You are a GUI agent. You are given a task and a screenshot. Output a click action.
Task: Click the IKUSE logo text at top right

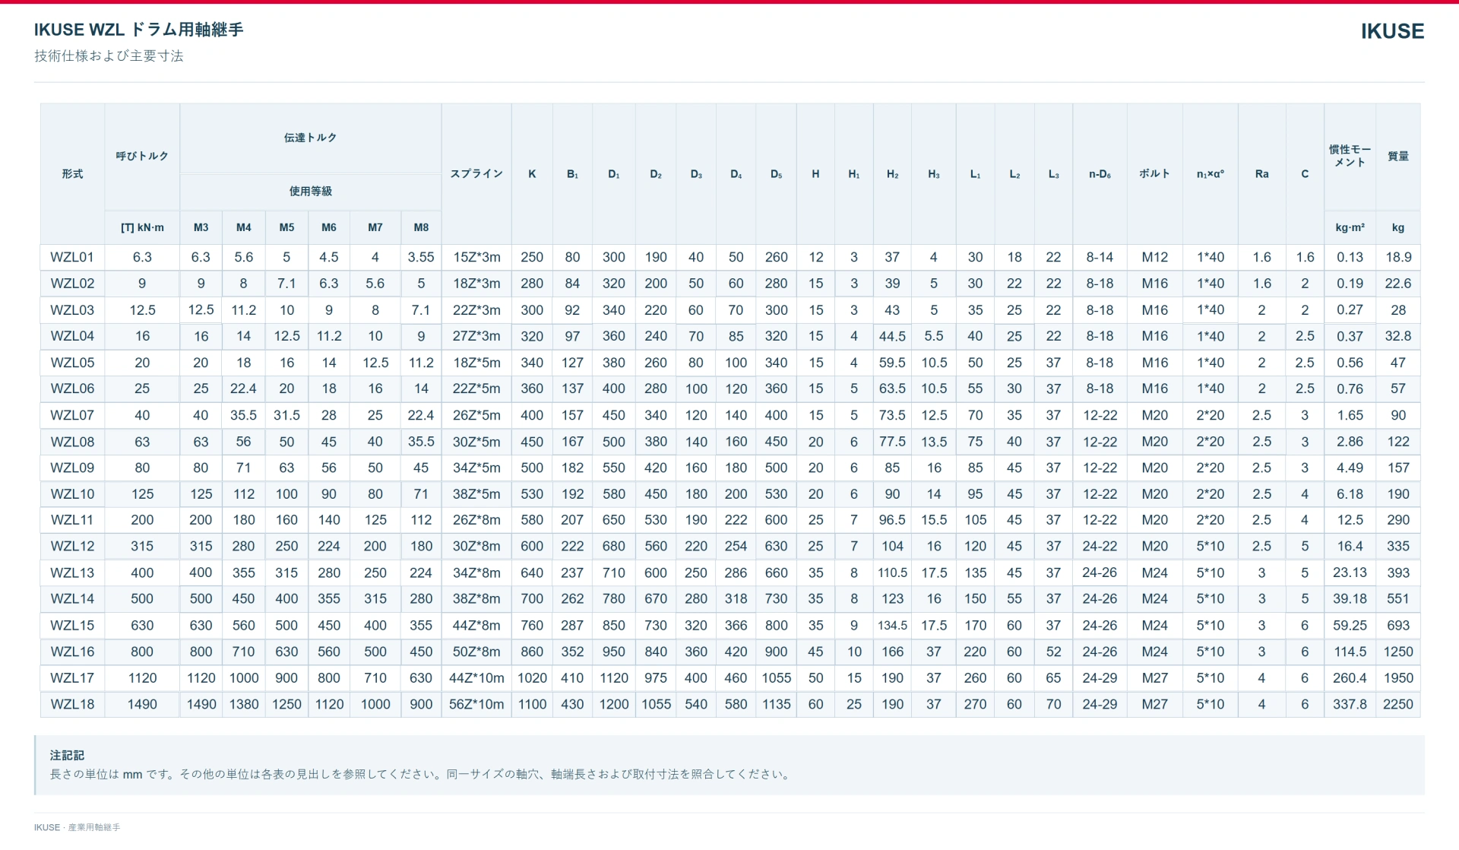[x=1392, y=31]
